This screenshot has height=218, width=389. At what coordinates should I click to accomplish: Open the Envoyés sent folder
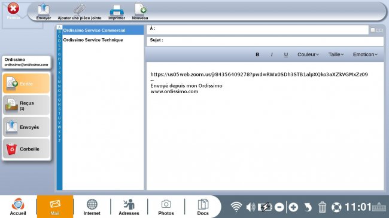pos(26,127)
